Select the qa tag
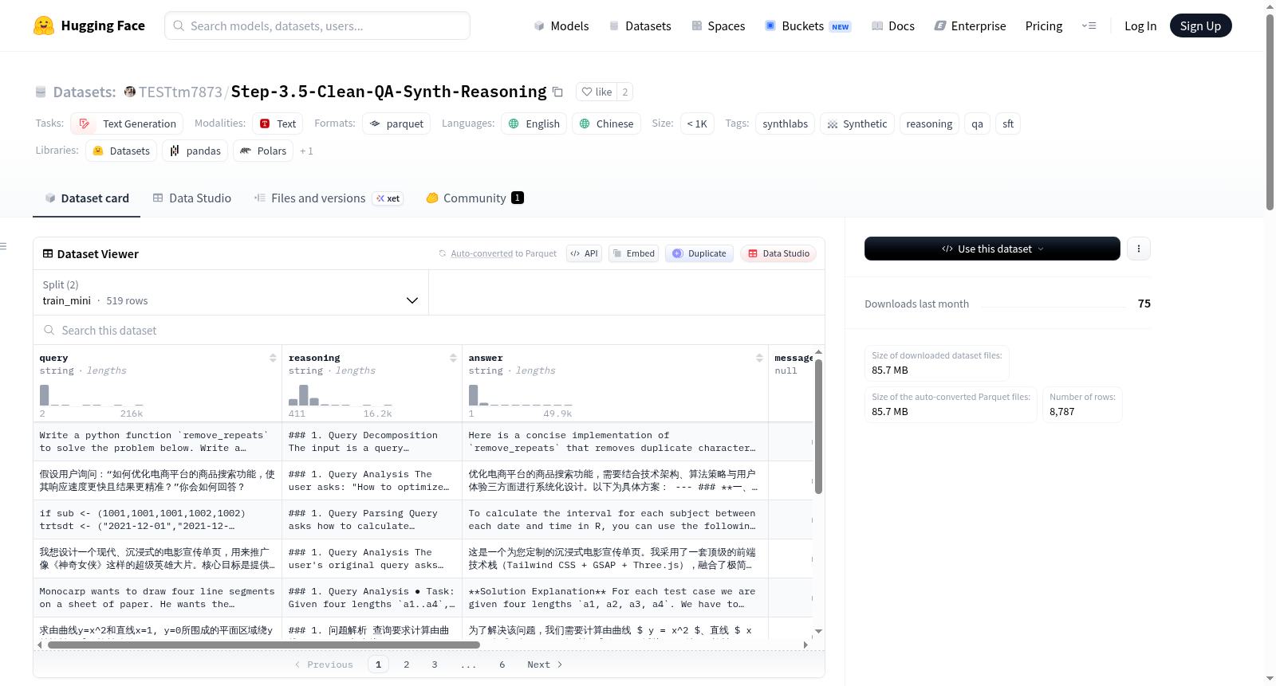 pos(977,123)
